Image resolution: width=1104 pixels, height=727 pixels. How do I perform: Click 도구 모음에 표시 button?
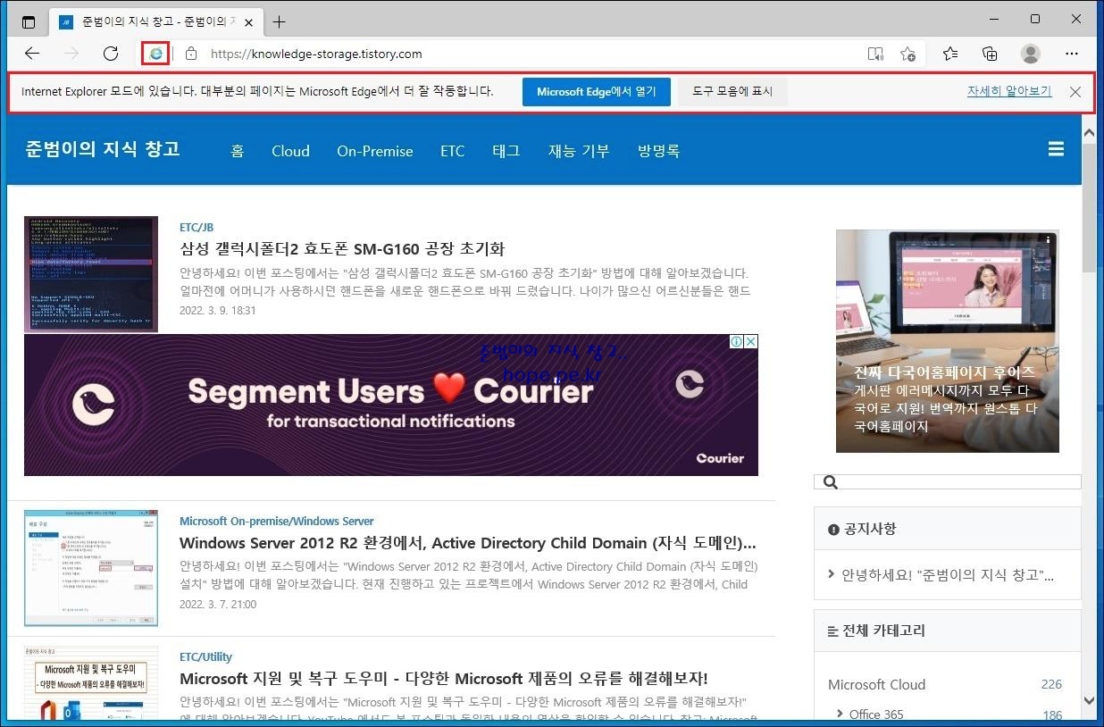(x=732, y=91)
